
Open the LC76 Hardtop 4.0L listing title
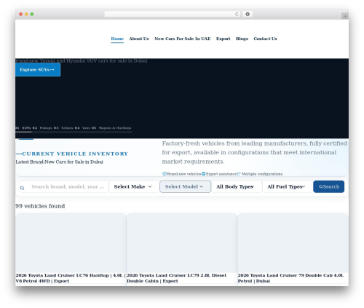click(x=71, y=278)
